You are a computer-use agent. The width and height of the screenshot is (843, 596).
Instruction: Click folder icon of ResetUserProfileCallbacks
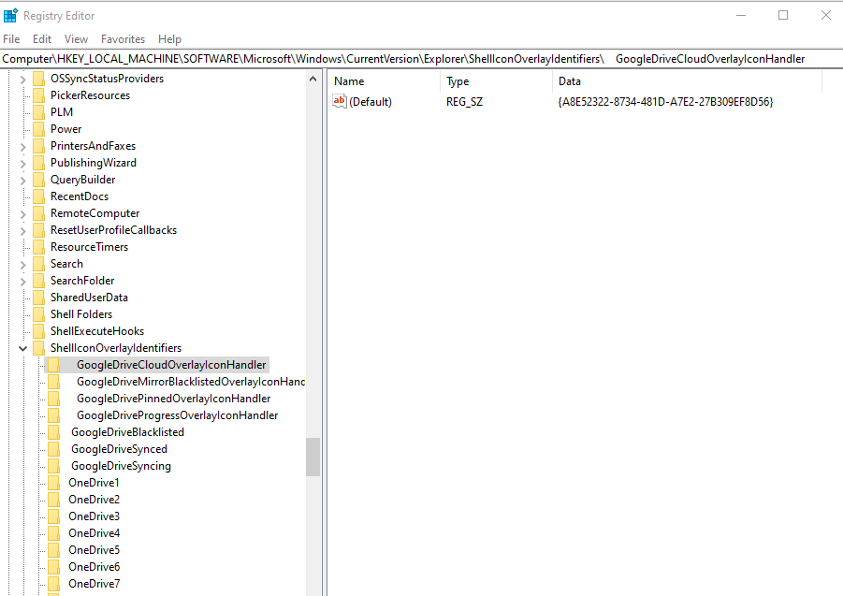pyautogui.click(x=38, y=230)
